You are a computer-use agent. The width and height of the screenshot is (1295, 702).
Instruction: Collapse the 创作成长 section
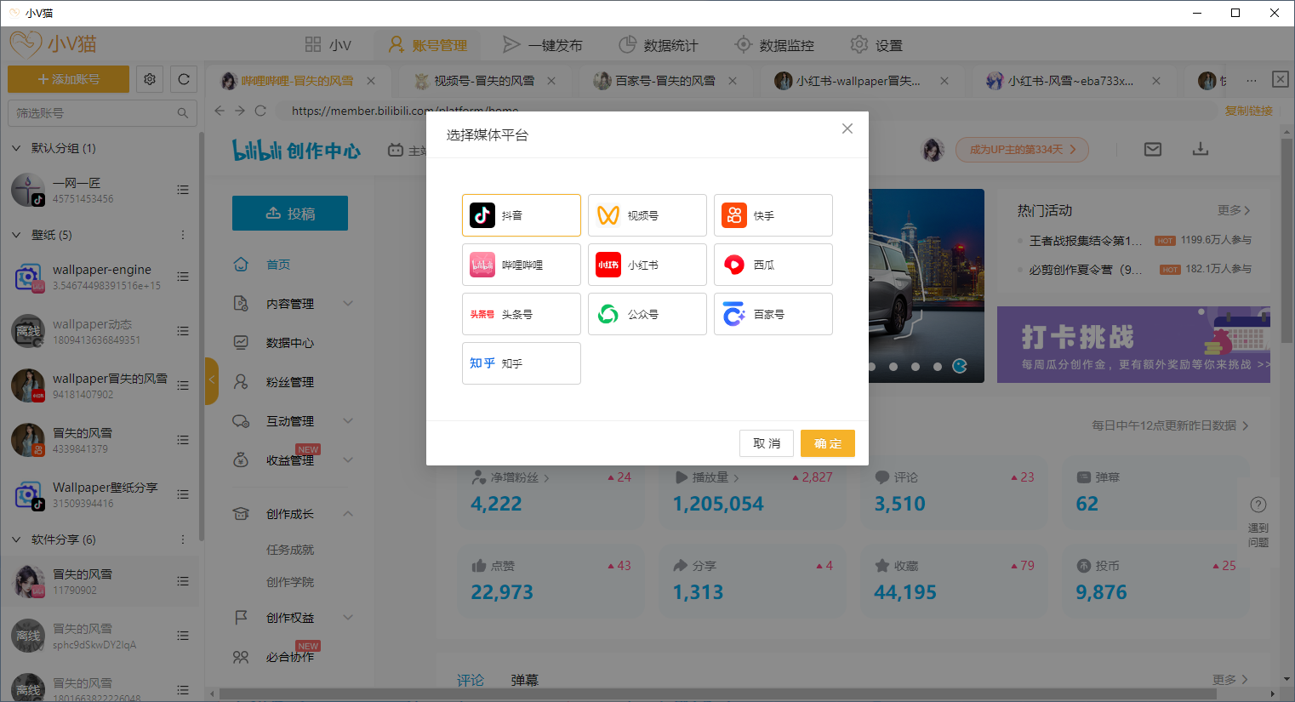coord(348,513)
